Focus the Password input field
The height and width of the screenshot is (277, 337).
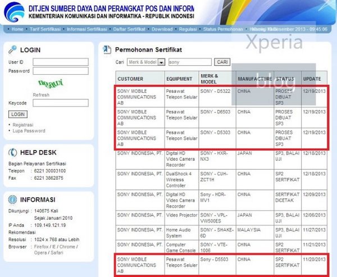point(61,71)
